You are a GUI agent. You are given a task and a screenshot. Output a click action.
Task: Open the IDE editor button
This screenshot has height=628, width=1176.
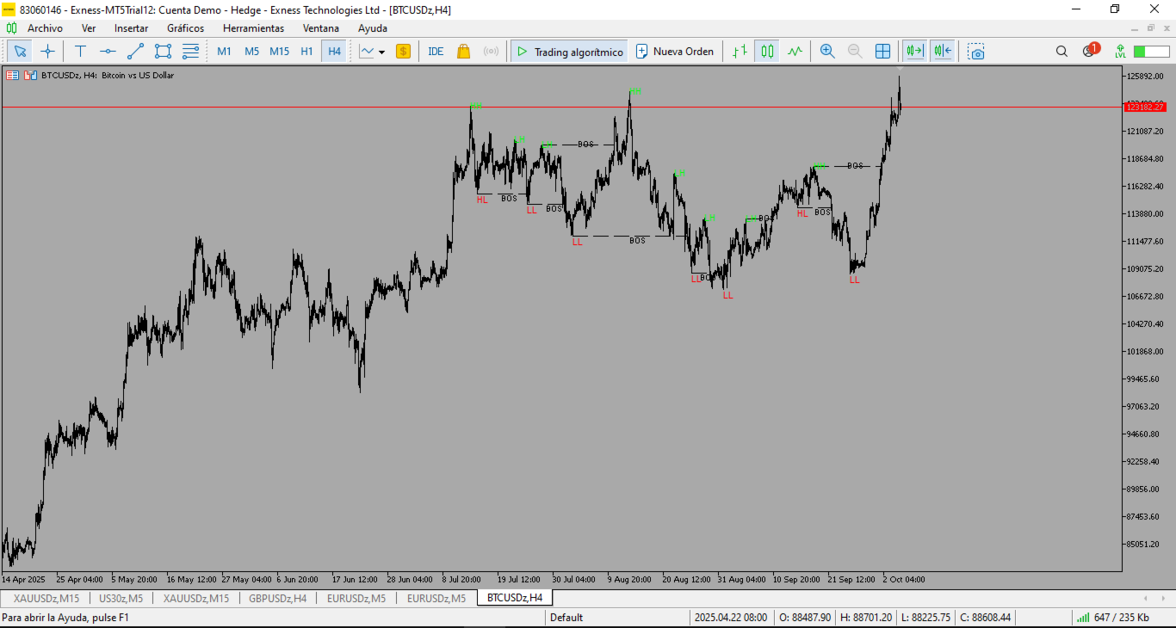tap(436, 52)
